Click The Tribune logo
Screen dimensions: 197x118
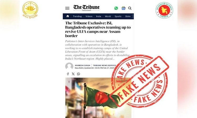pyautogui.click(x=86, y=8)
